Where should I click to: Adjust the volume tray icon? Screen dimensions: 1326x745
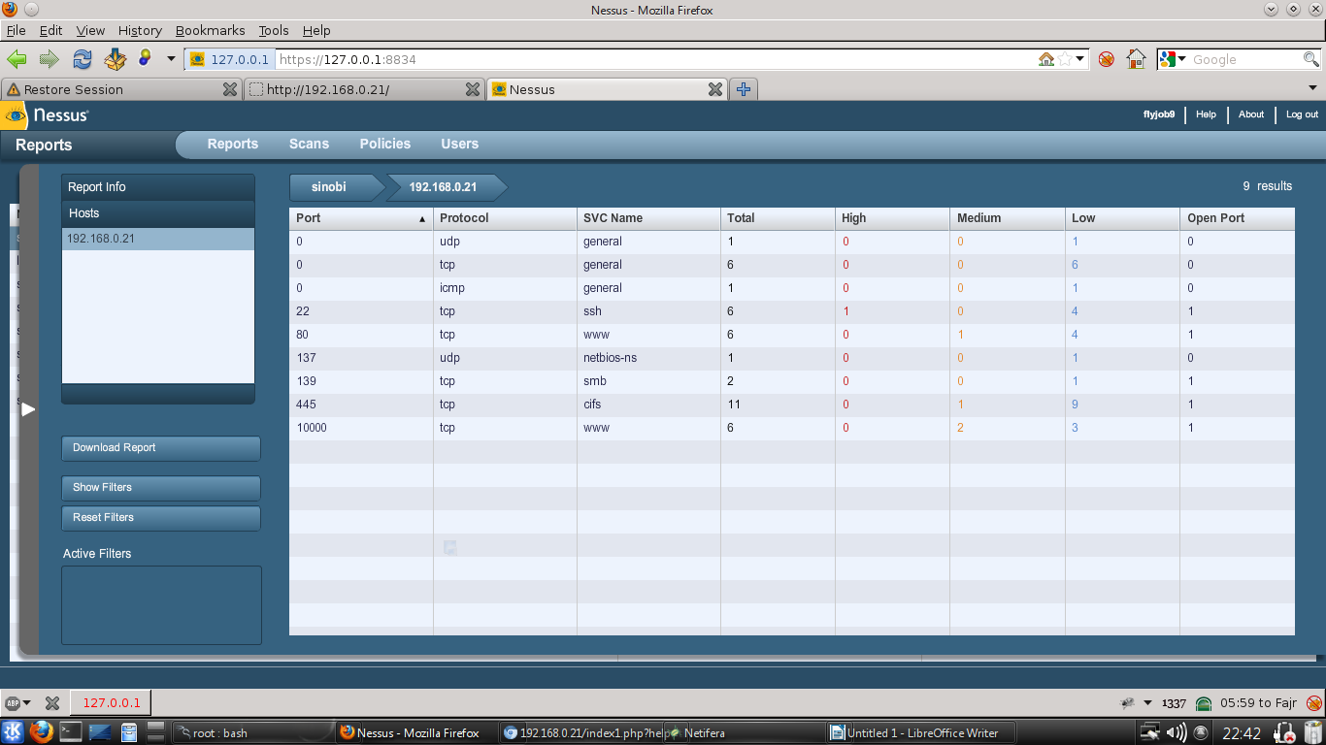pos(1176,732)
